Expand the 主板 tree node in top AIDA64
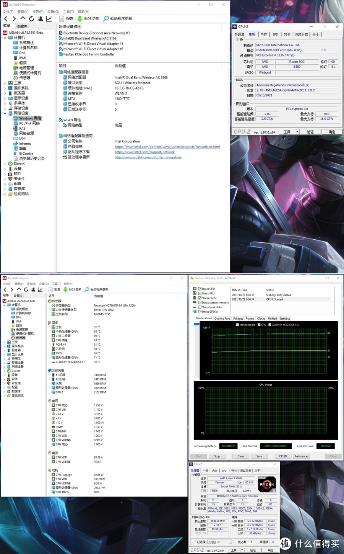 (5, 83)
